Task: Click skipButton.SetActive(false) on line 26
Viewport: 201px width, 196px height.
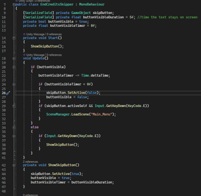Action: coord(72,93)
